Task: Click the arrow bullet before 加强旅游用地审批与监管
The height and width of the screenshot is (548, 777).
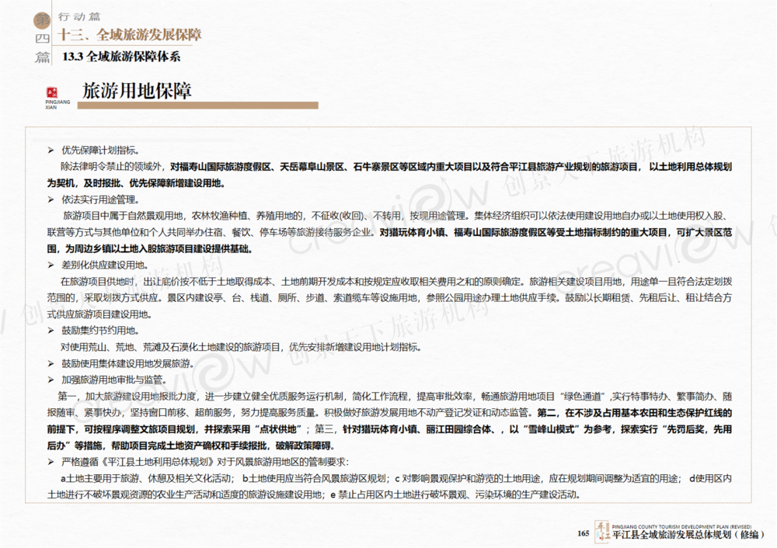Action: [x=51, y=380]
